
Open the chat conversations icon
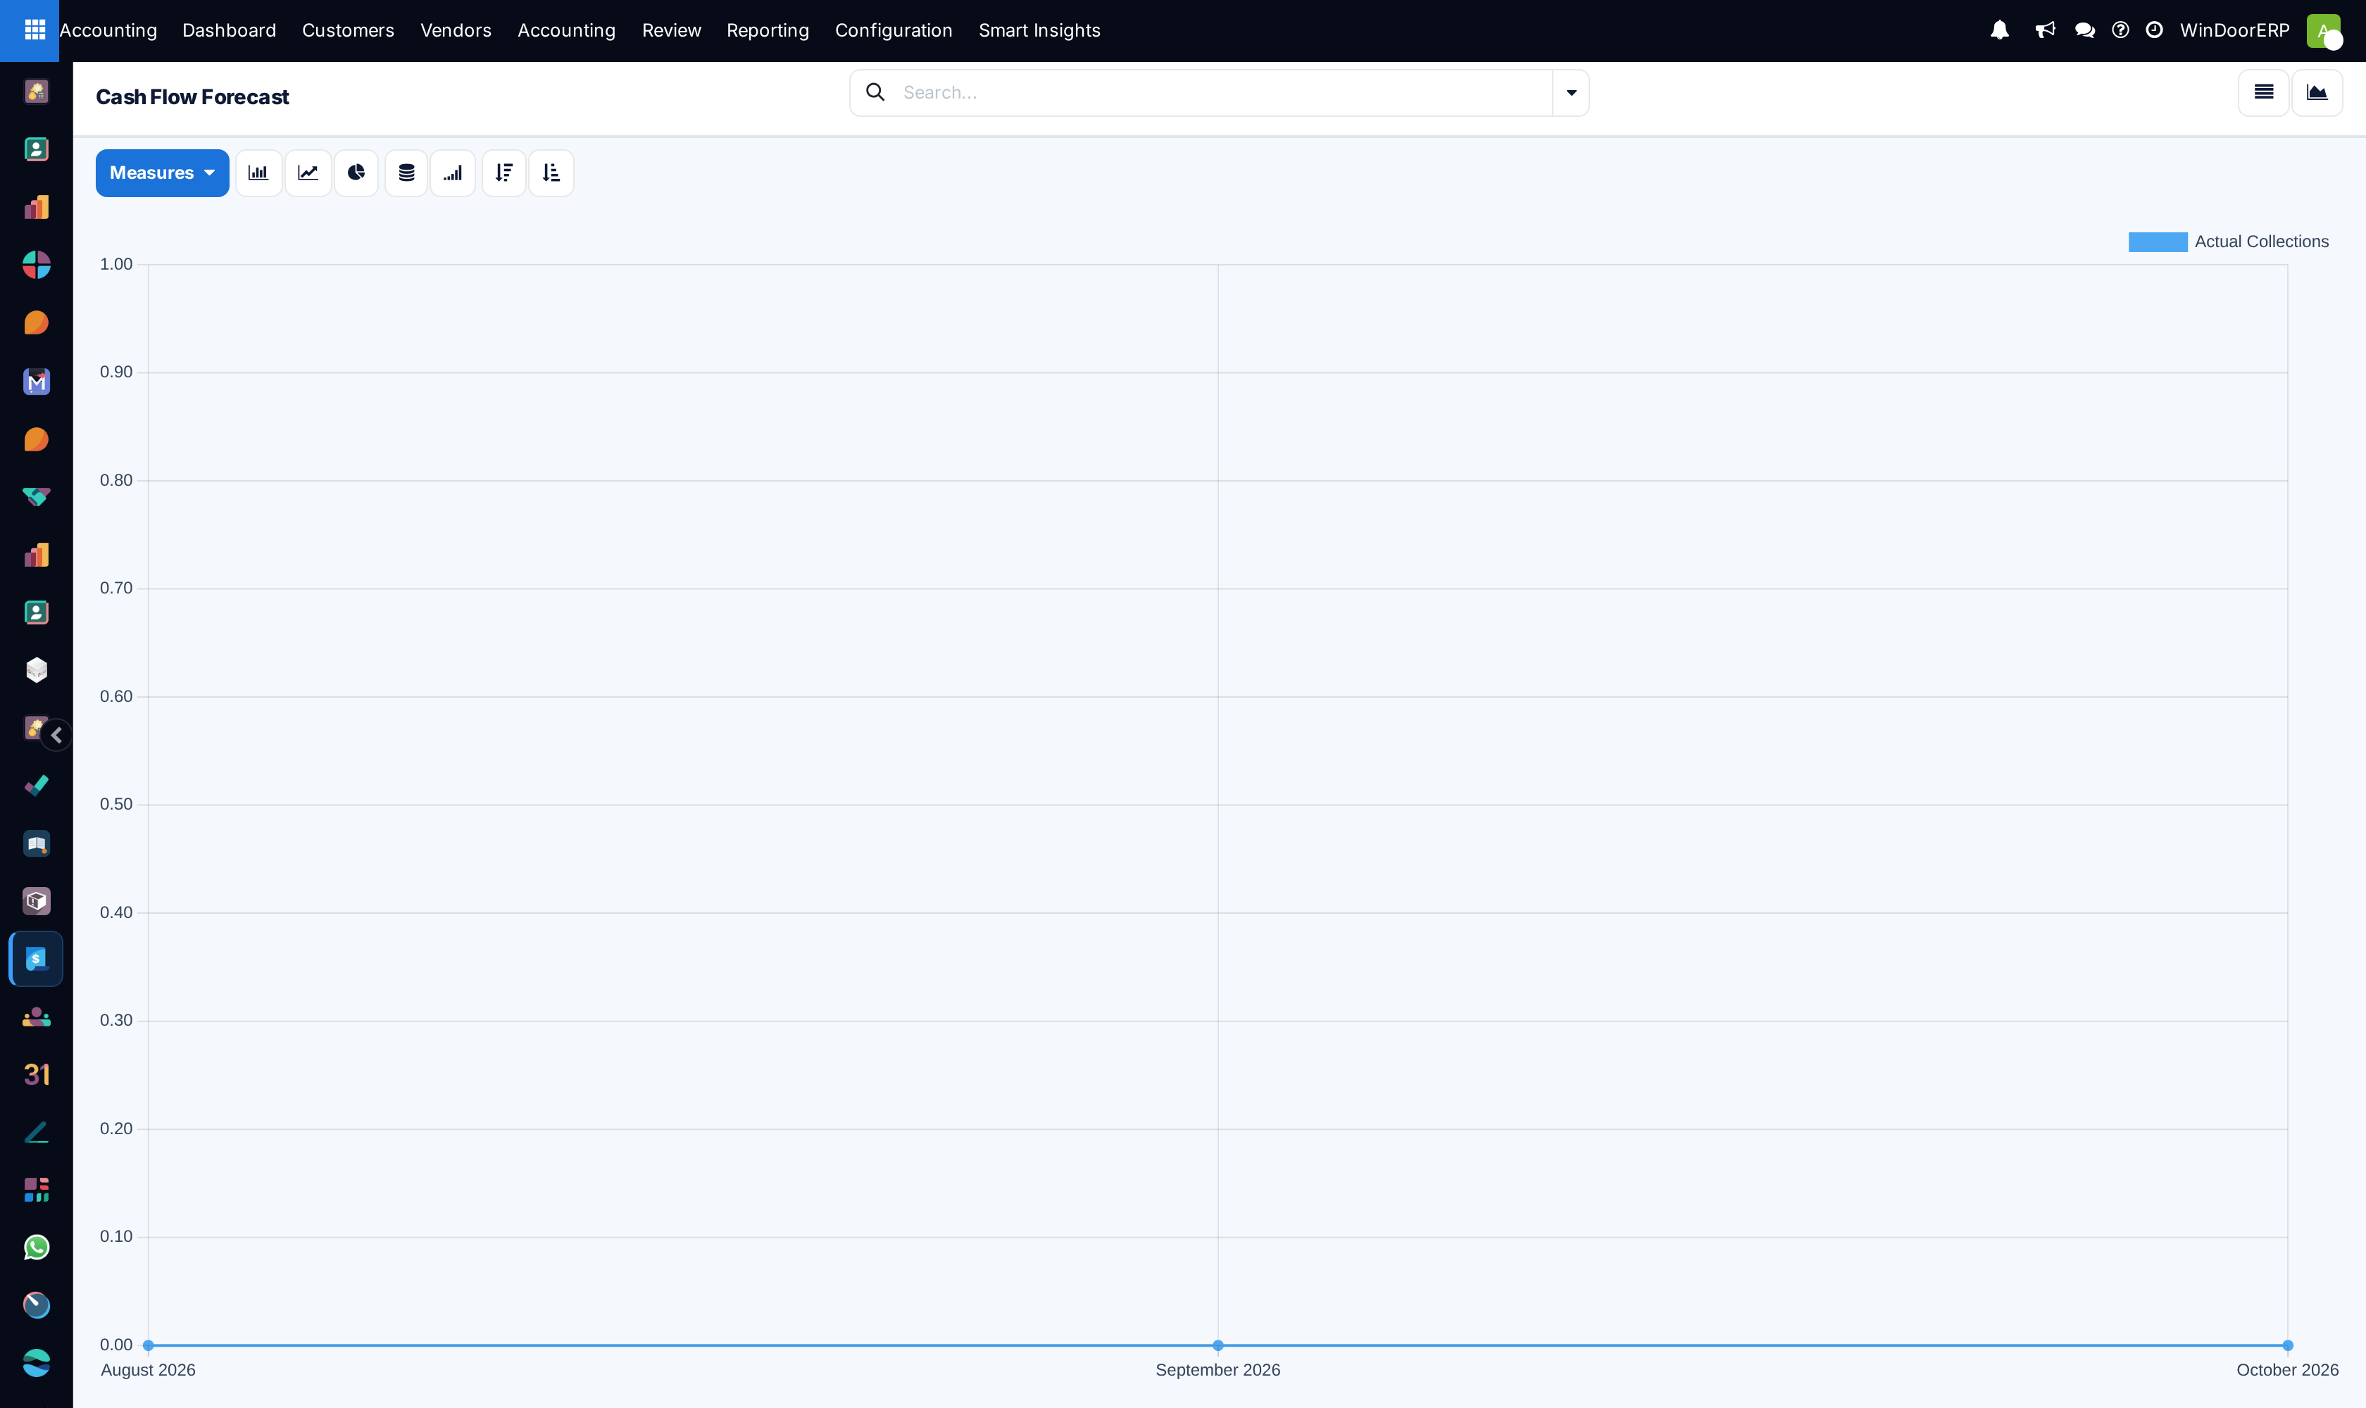(2085, 30)
